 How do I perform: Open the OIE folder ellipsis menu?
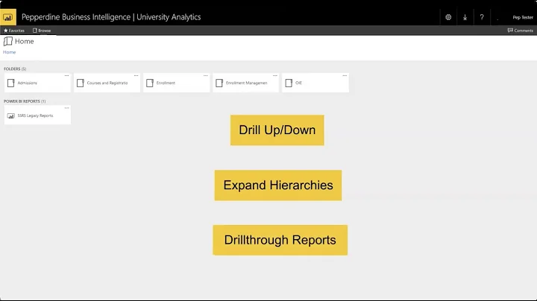345,75
